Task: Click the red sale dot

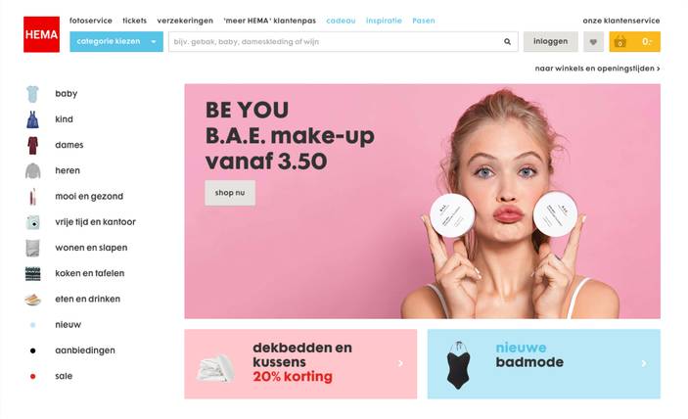Action: [x=33, y=377]
